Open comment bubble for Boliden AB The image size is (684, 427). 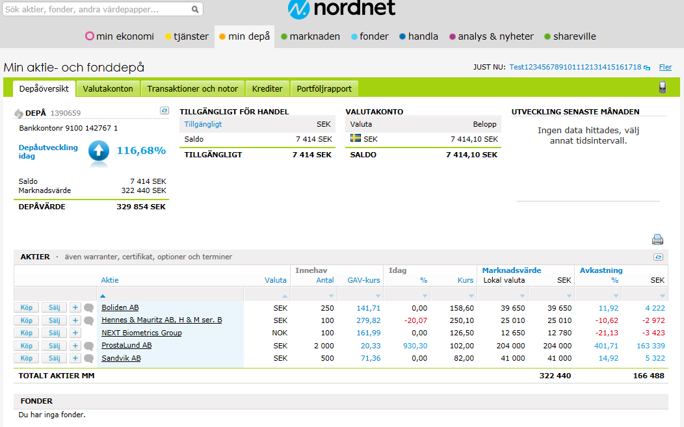tap(89, 307)
